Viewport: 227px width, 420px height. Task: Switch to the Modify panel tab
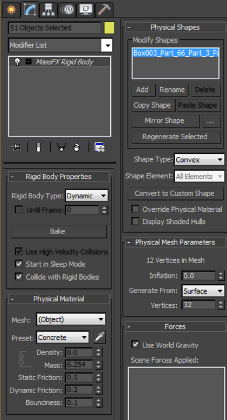coord(30,9)
